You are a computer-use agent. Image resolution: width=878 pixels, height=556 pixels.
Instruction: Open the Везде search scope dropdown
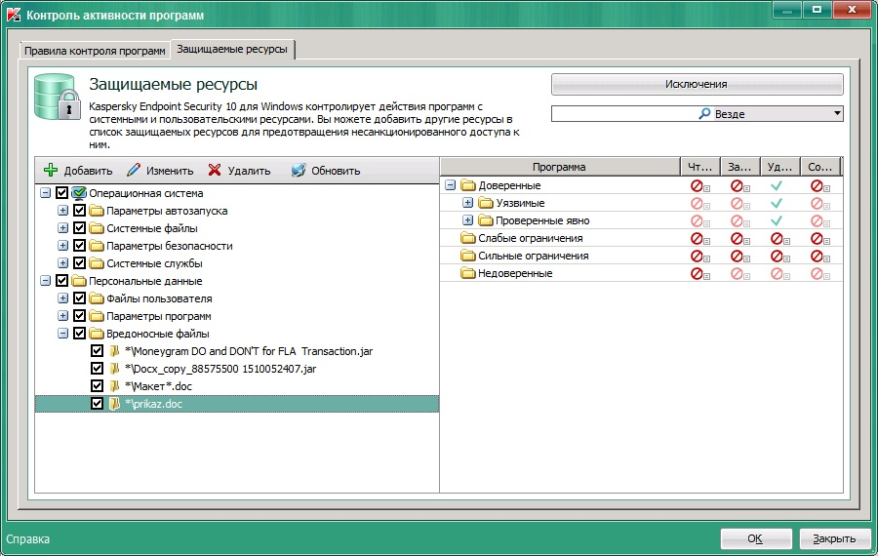(837, 114)
